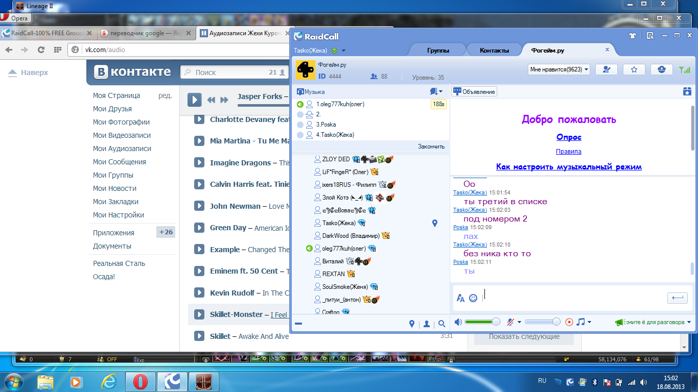Viewport: 698px width, 392px height.
Task: Toggle the circle beside queue slot 2.
Action: coord(300,114)
